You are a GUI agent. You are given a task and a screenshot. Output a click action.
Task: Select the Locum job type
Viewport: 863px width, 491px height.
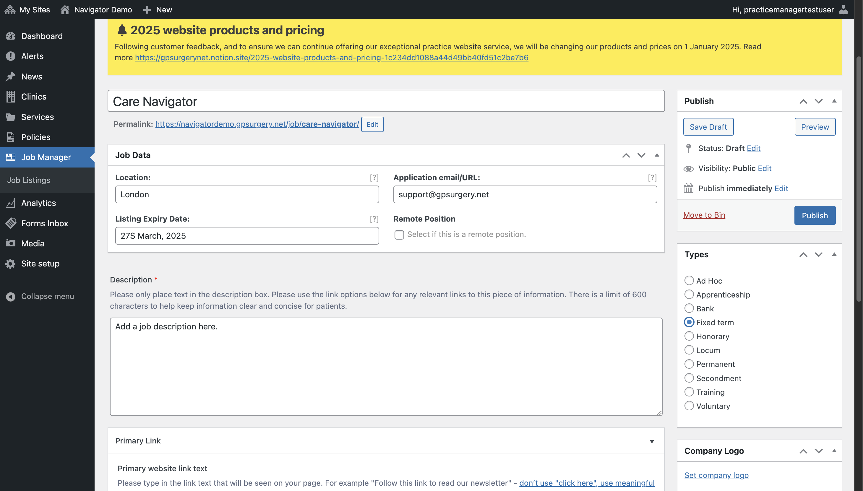click(689, 350)
